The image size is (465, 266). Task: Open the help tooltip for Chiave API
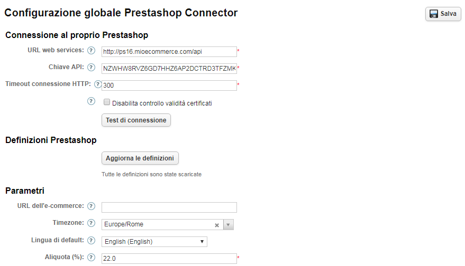91,68
